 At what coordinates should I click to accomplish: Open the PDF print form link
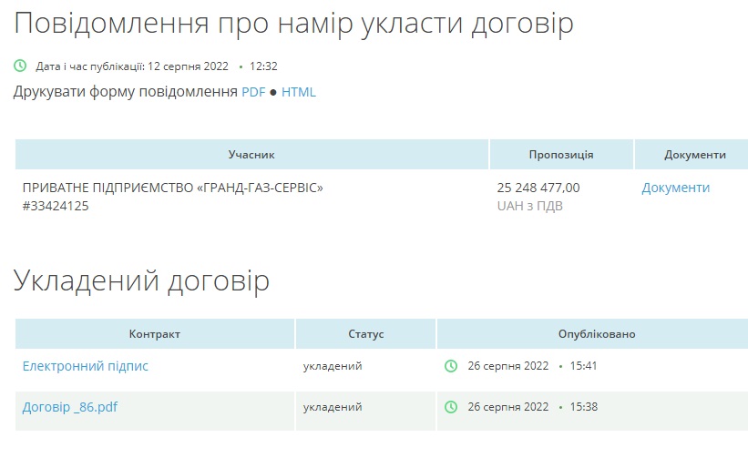(x=253, y=91)
